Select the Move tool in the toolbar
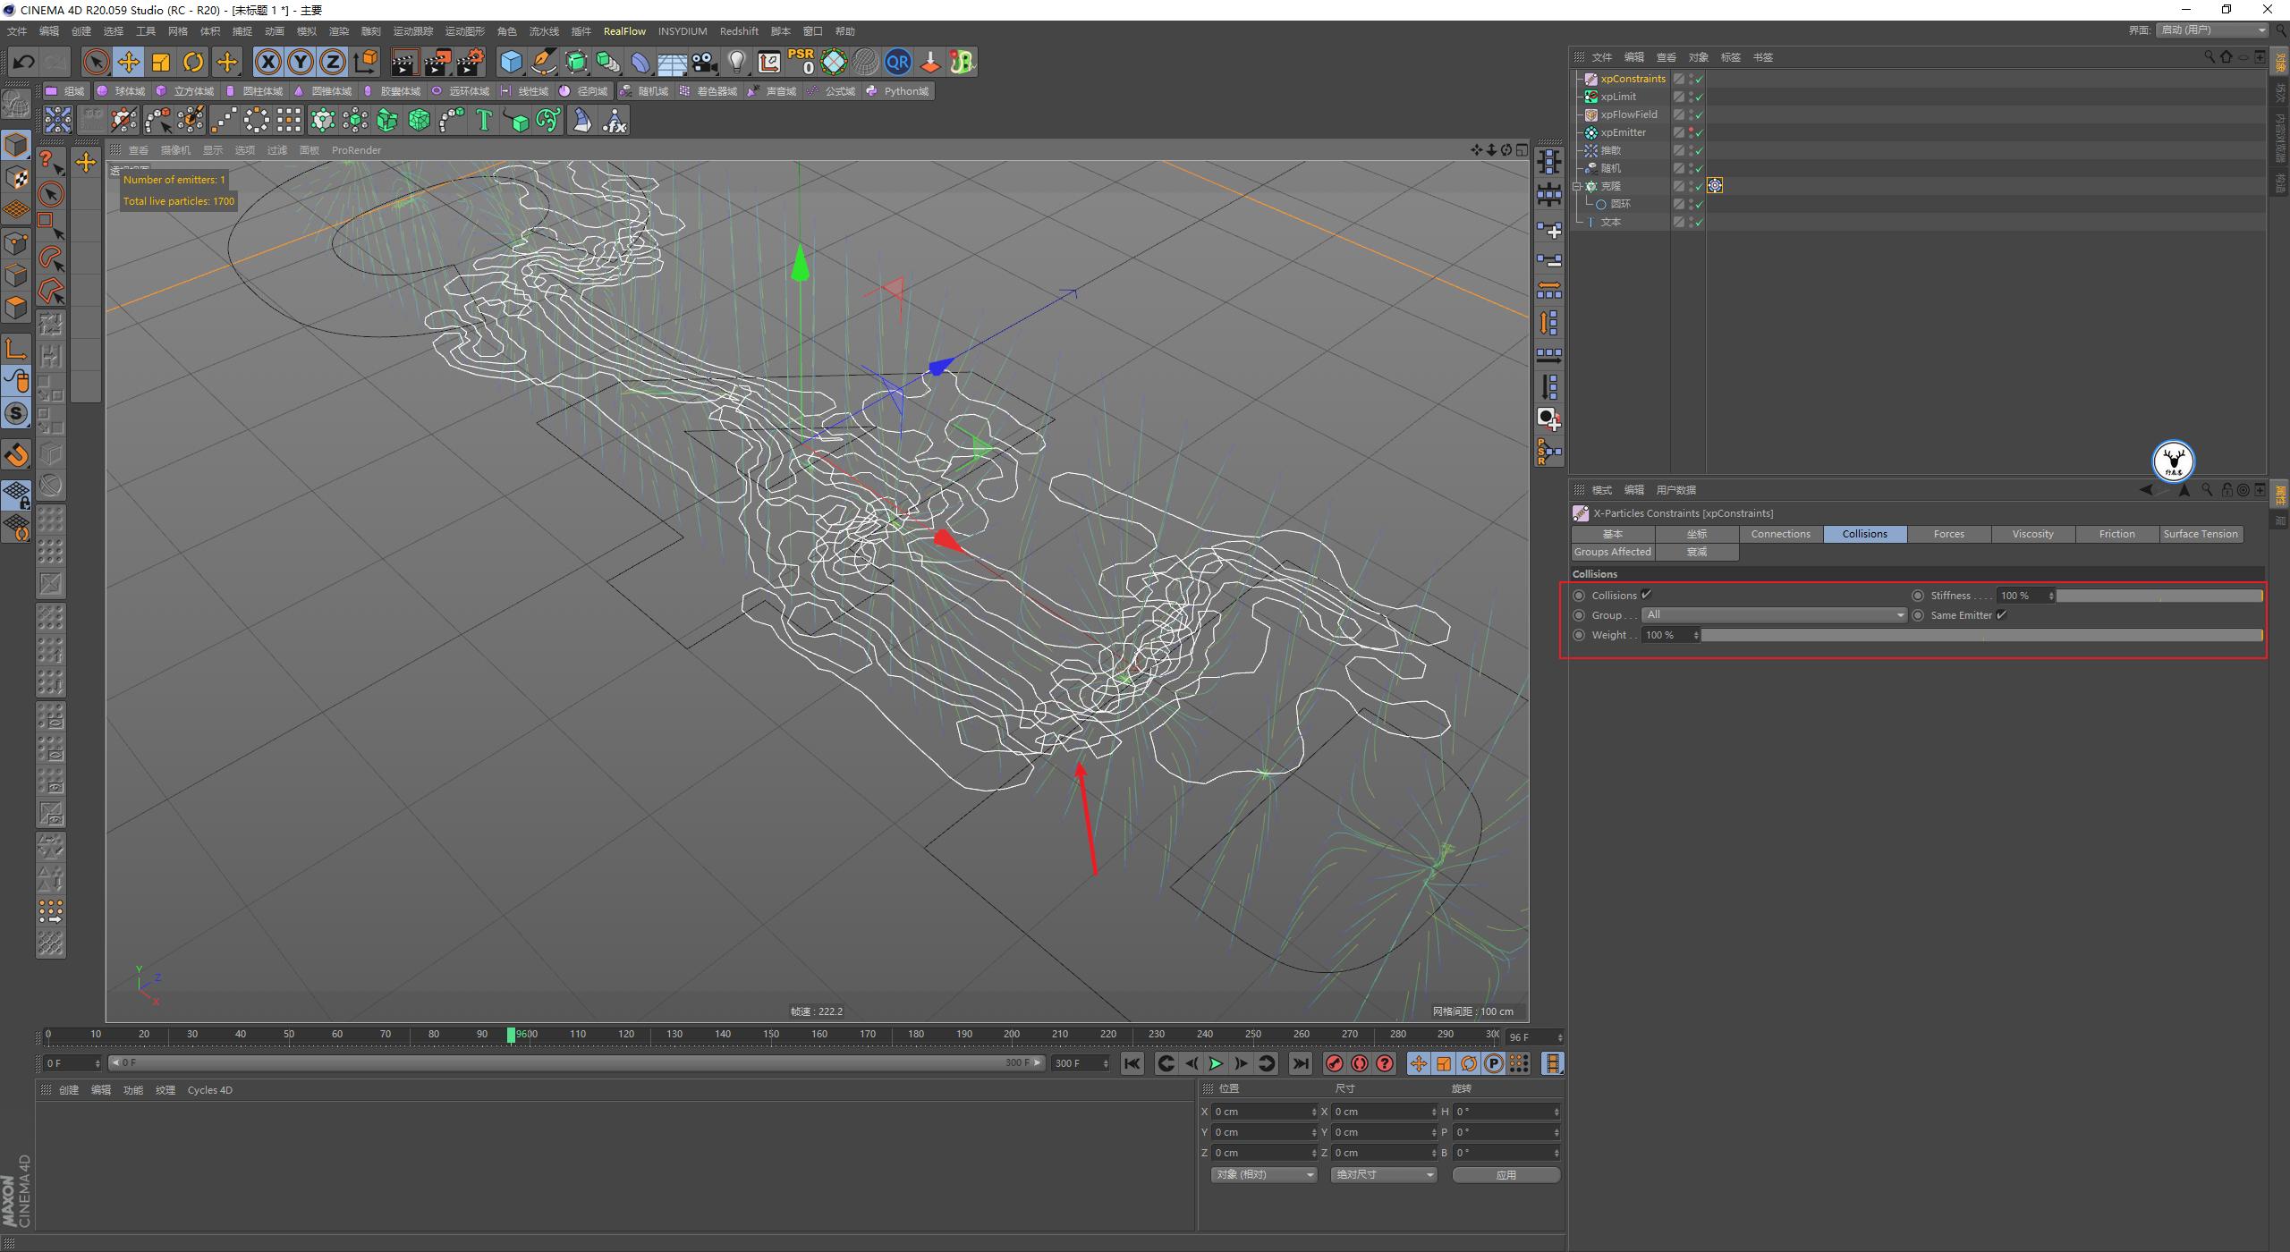Viewport: 2290px width, 1252px height. coord(129,62)
